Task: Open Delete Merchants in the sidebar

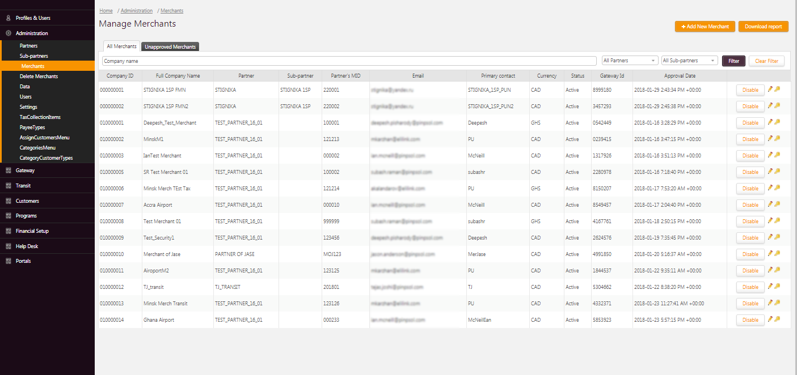Action: (39, 76)
